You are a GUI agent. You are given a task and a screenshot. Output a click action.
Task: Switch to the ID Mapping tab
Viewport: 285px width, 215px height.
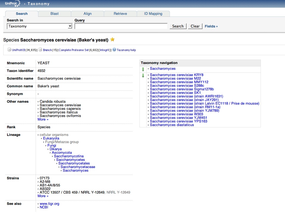[x=153, y=13]
